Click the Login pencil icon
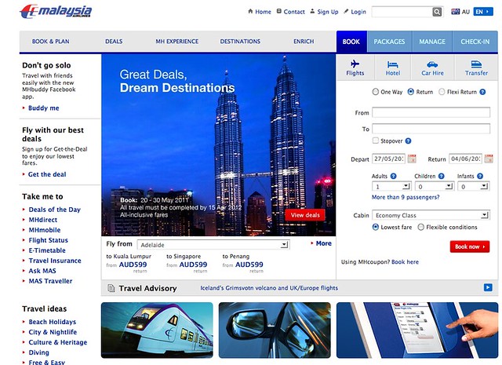Viewport: 502px width, 365px height. [x=346, y=11]
